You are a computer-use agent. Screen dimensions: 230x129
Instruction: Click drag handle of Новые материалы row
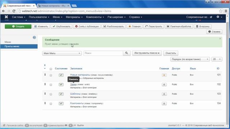[x=45, y=75]
